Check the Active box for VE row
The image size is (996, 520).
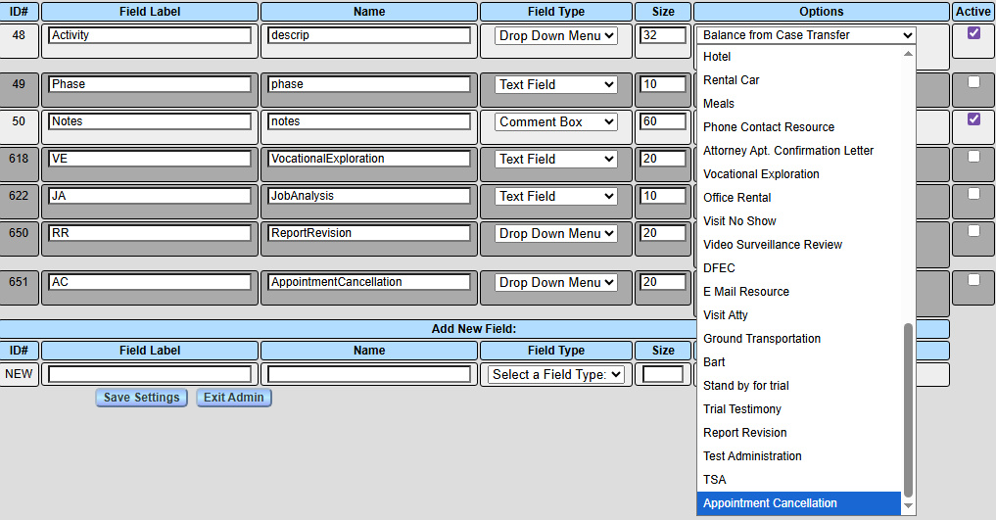973,157
